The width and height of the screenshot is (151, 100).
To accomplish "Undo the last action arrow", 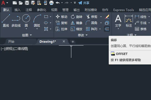I will pos(58,3).
